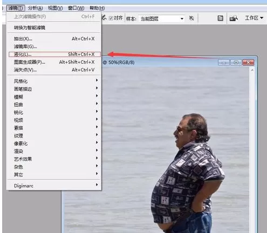Maximize the 50%(RGB/8) document window

(236, 63)
